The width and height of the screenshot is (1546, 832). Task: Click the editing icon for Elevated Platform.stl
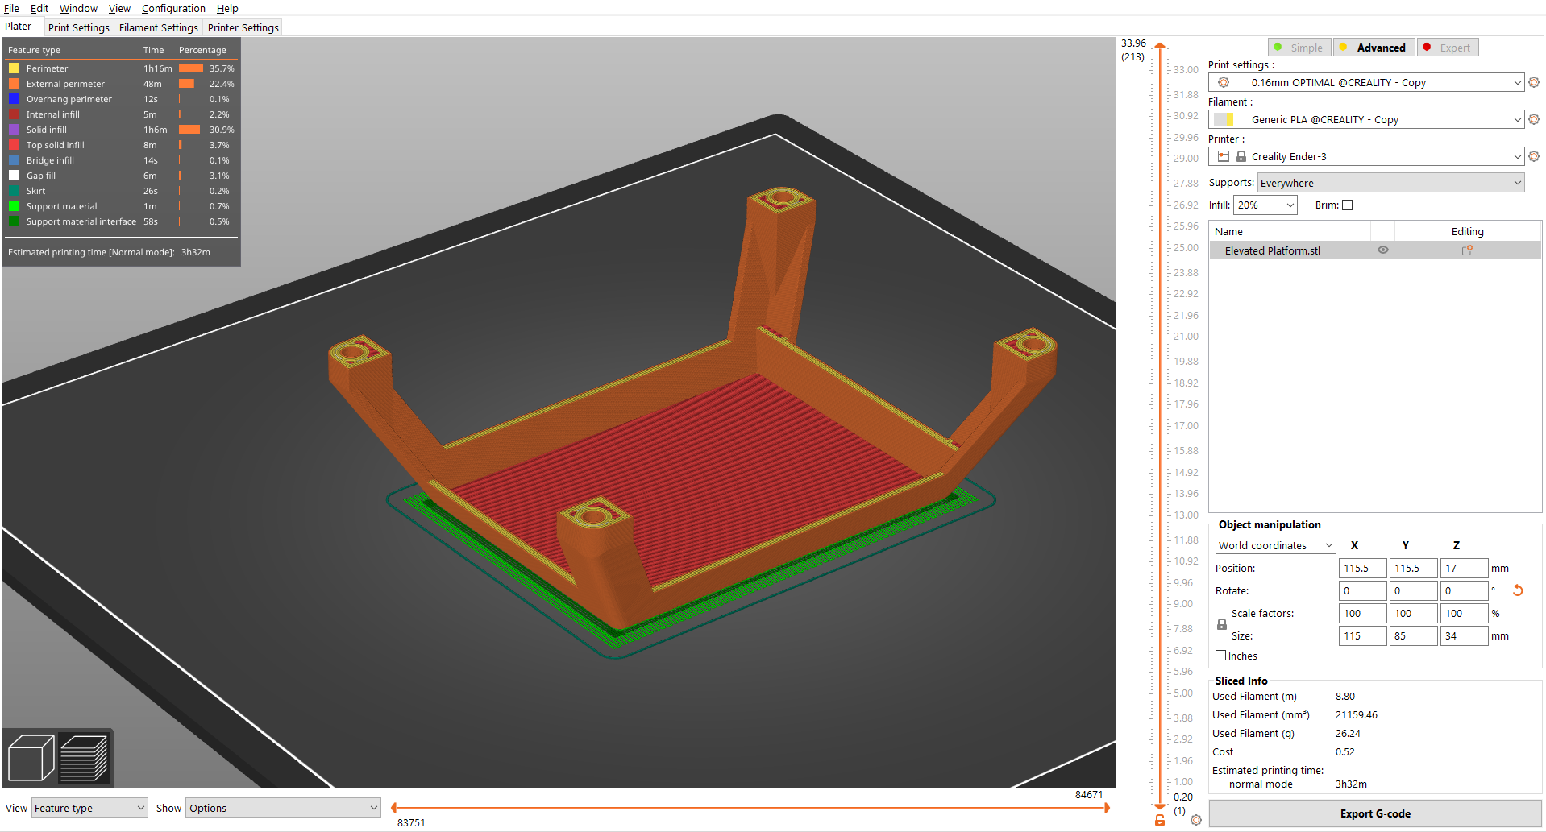[x=1467, y=250]
